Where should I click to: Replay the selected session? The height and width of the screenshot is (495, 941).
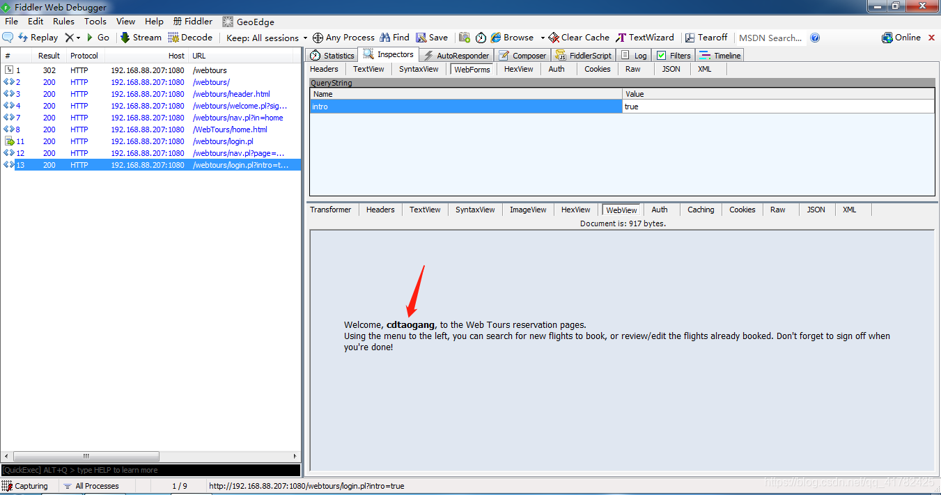tap(38, 38)
